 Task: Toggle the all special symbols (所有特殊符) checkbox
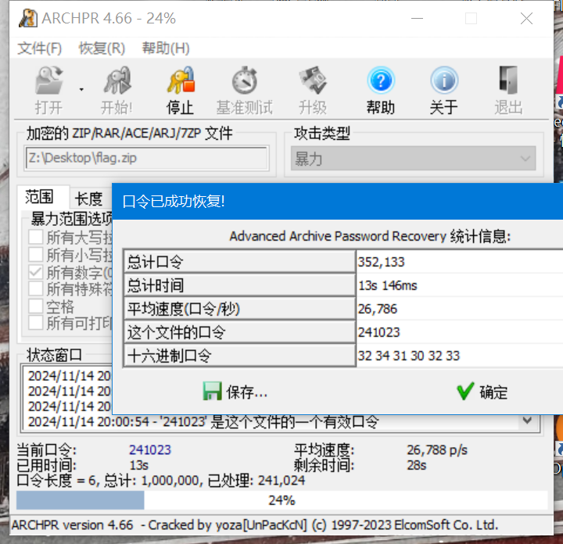pyautogui.click(x=35, y=288)
